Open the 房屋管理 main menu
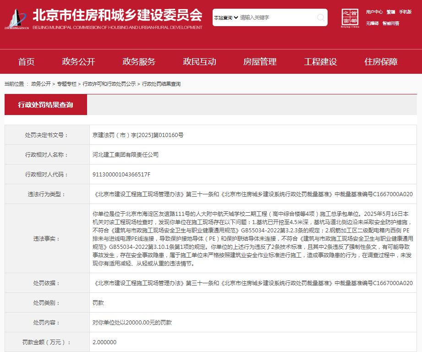Viewport: 422px width, 352px height. tap(260, 61)
